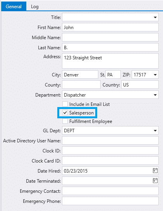The image size is (163, 211).
Task: Expand the Title dropdown
Action: (x=155, y=17)
